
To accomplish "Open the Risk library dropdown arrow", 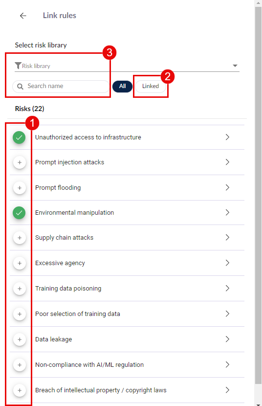I will [x=235, y=66].
